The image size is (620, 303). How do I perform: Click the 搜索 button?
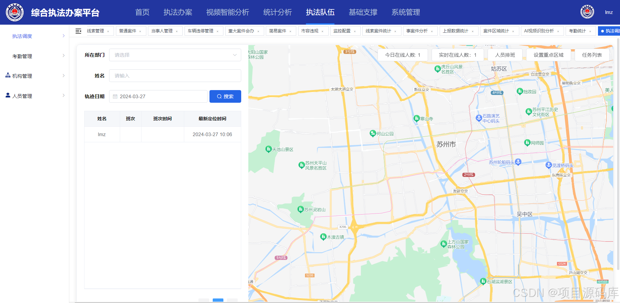click(225, 97)
